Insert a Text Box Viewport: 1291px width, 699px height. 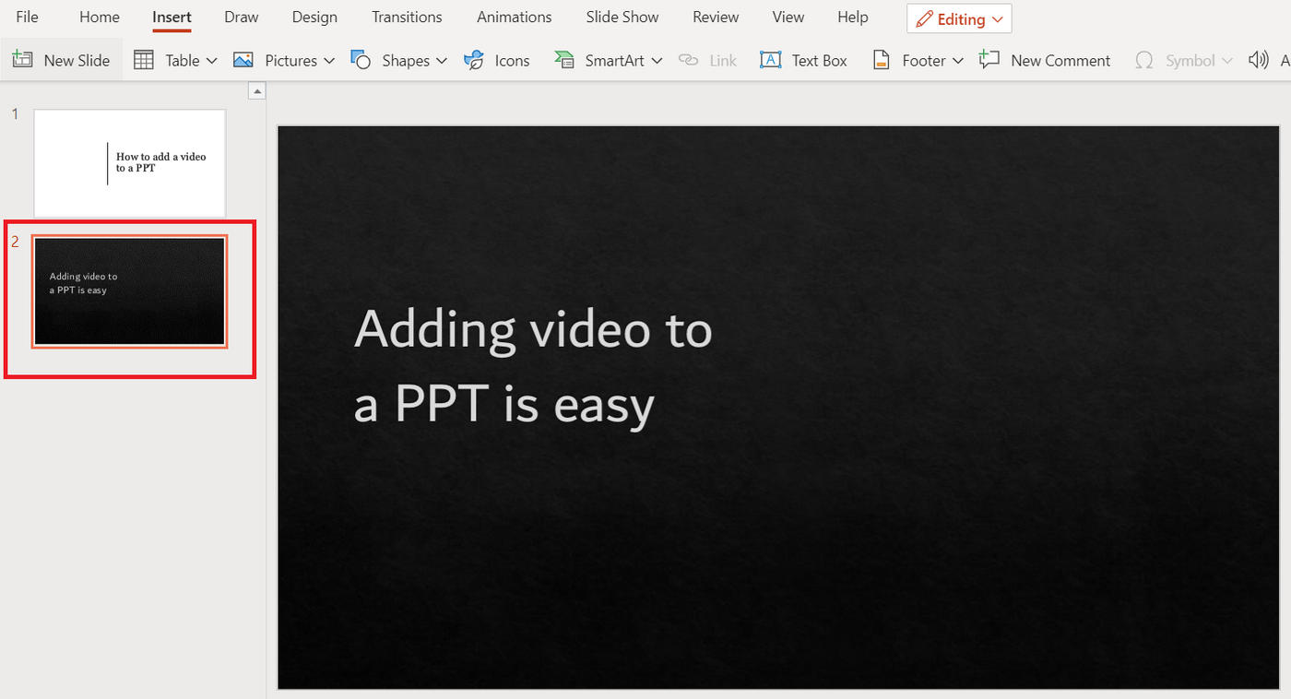pos(803,59)
